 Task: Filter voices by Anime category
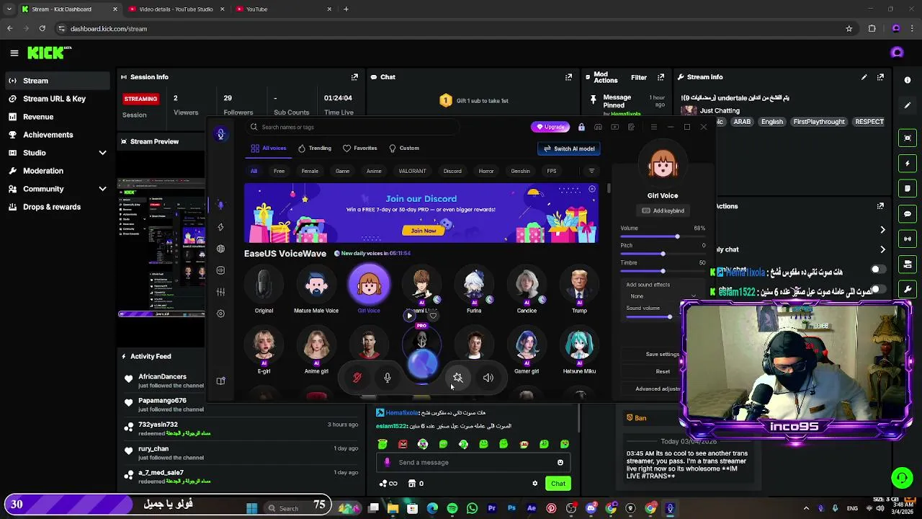point(374,171)
